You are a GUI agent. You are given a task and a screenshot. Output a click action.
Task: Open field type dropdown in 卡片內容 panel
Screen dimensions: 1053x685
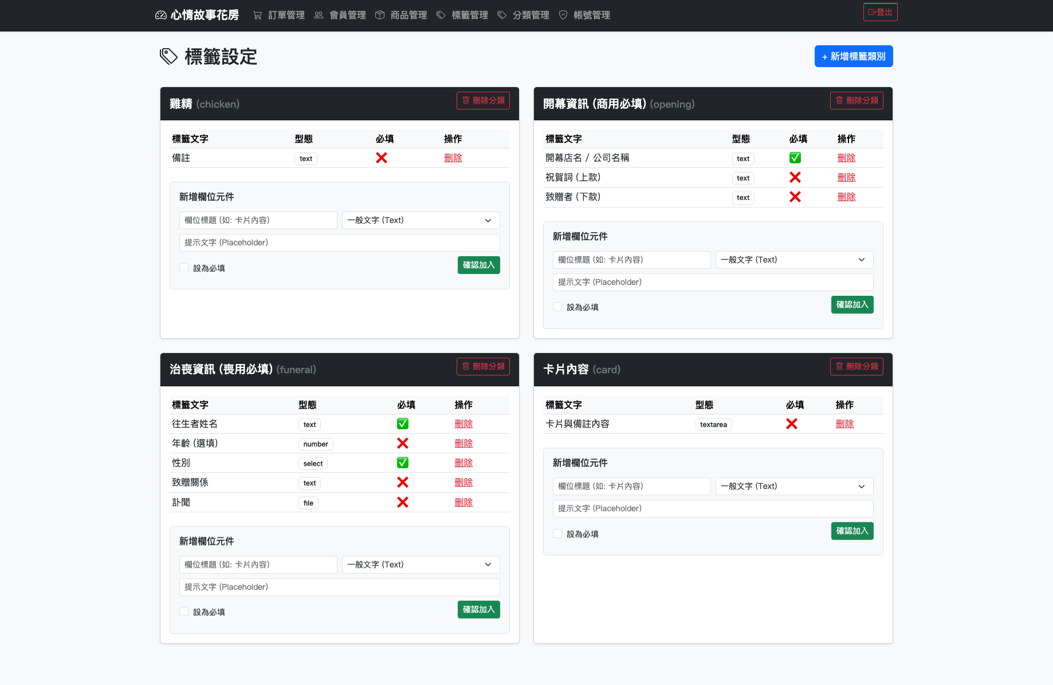794,486
